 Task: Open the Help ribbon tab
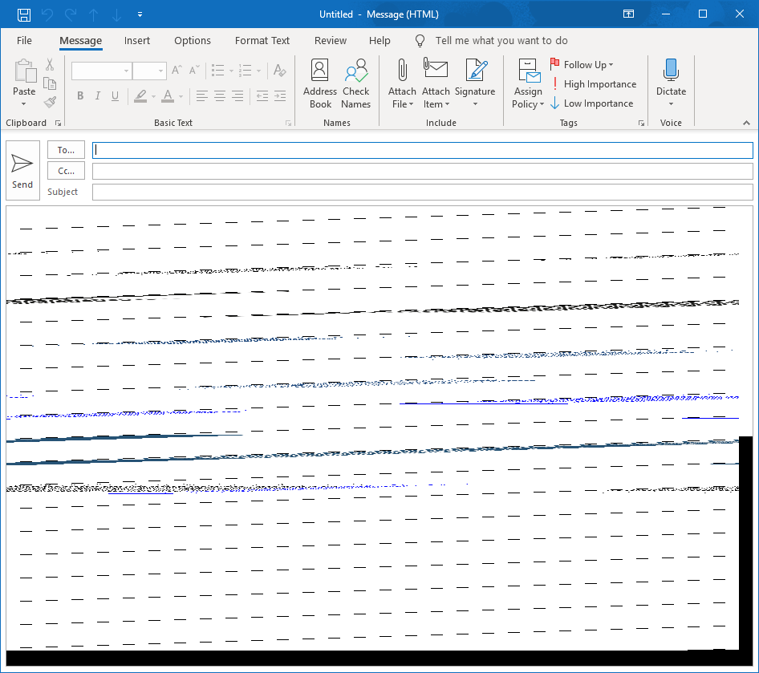(379, 41)
